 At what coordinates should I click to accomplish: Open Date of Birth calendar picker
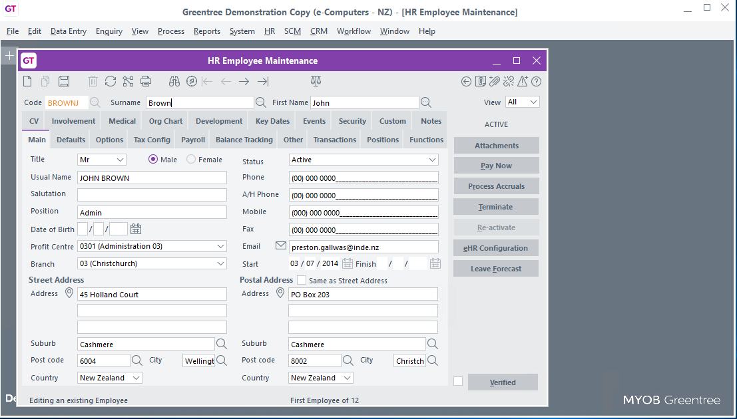[136, 229]
